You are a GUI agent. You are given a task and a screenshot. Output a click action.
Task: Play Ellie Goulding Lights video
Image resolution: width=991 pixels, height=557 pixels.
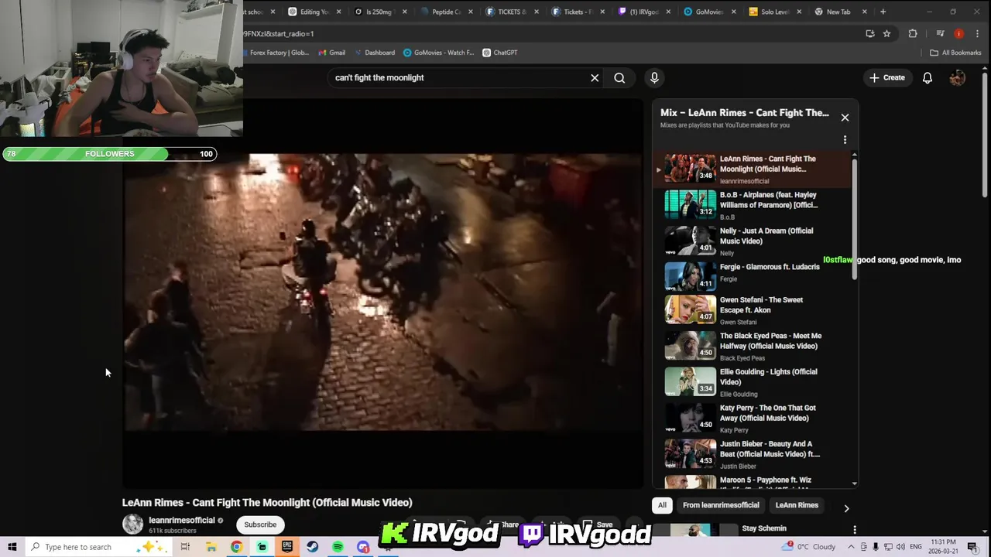pyautogui.click(x=751, y=382)
